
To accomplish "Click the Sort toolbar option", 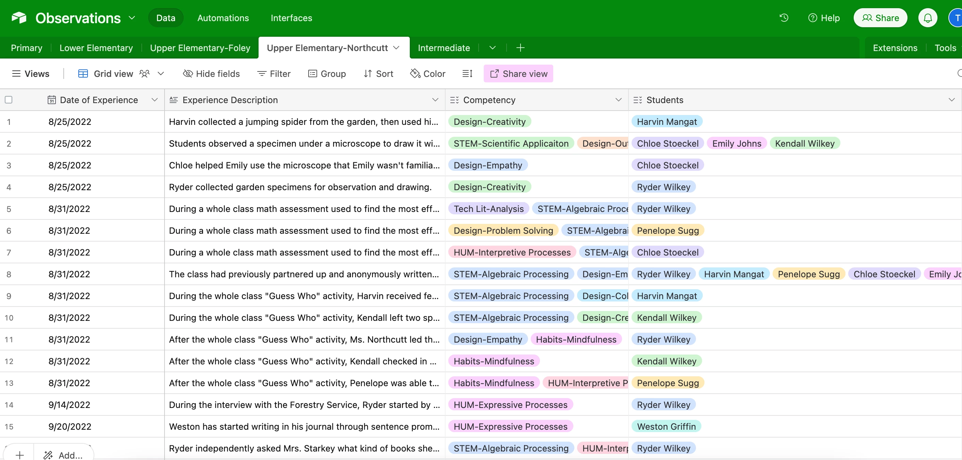I will [378, 73].
